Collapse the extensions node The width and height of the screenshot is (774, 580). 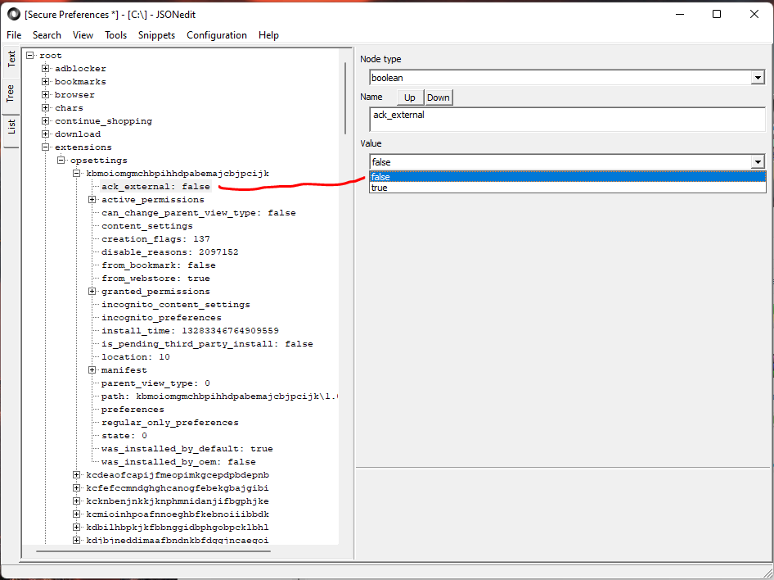pyautogui.click(x=46, y=147)
